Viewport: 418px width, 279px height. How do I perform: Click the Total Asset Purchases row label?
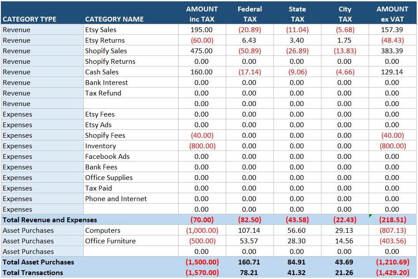(38, 262)
